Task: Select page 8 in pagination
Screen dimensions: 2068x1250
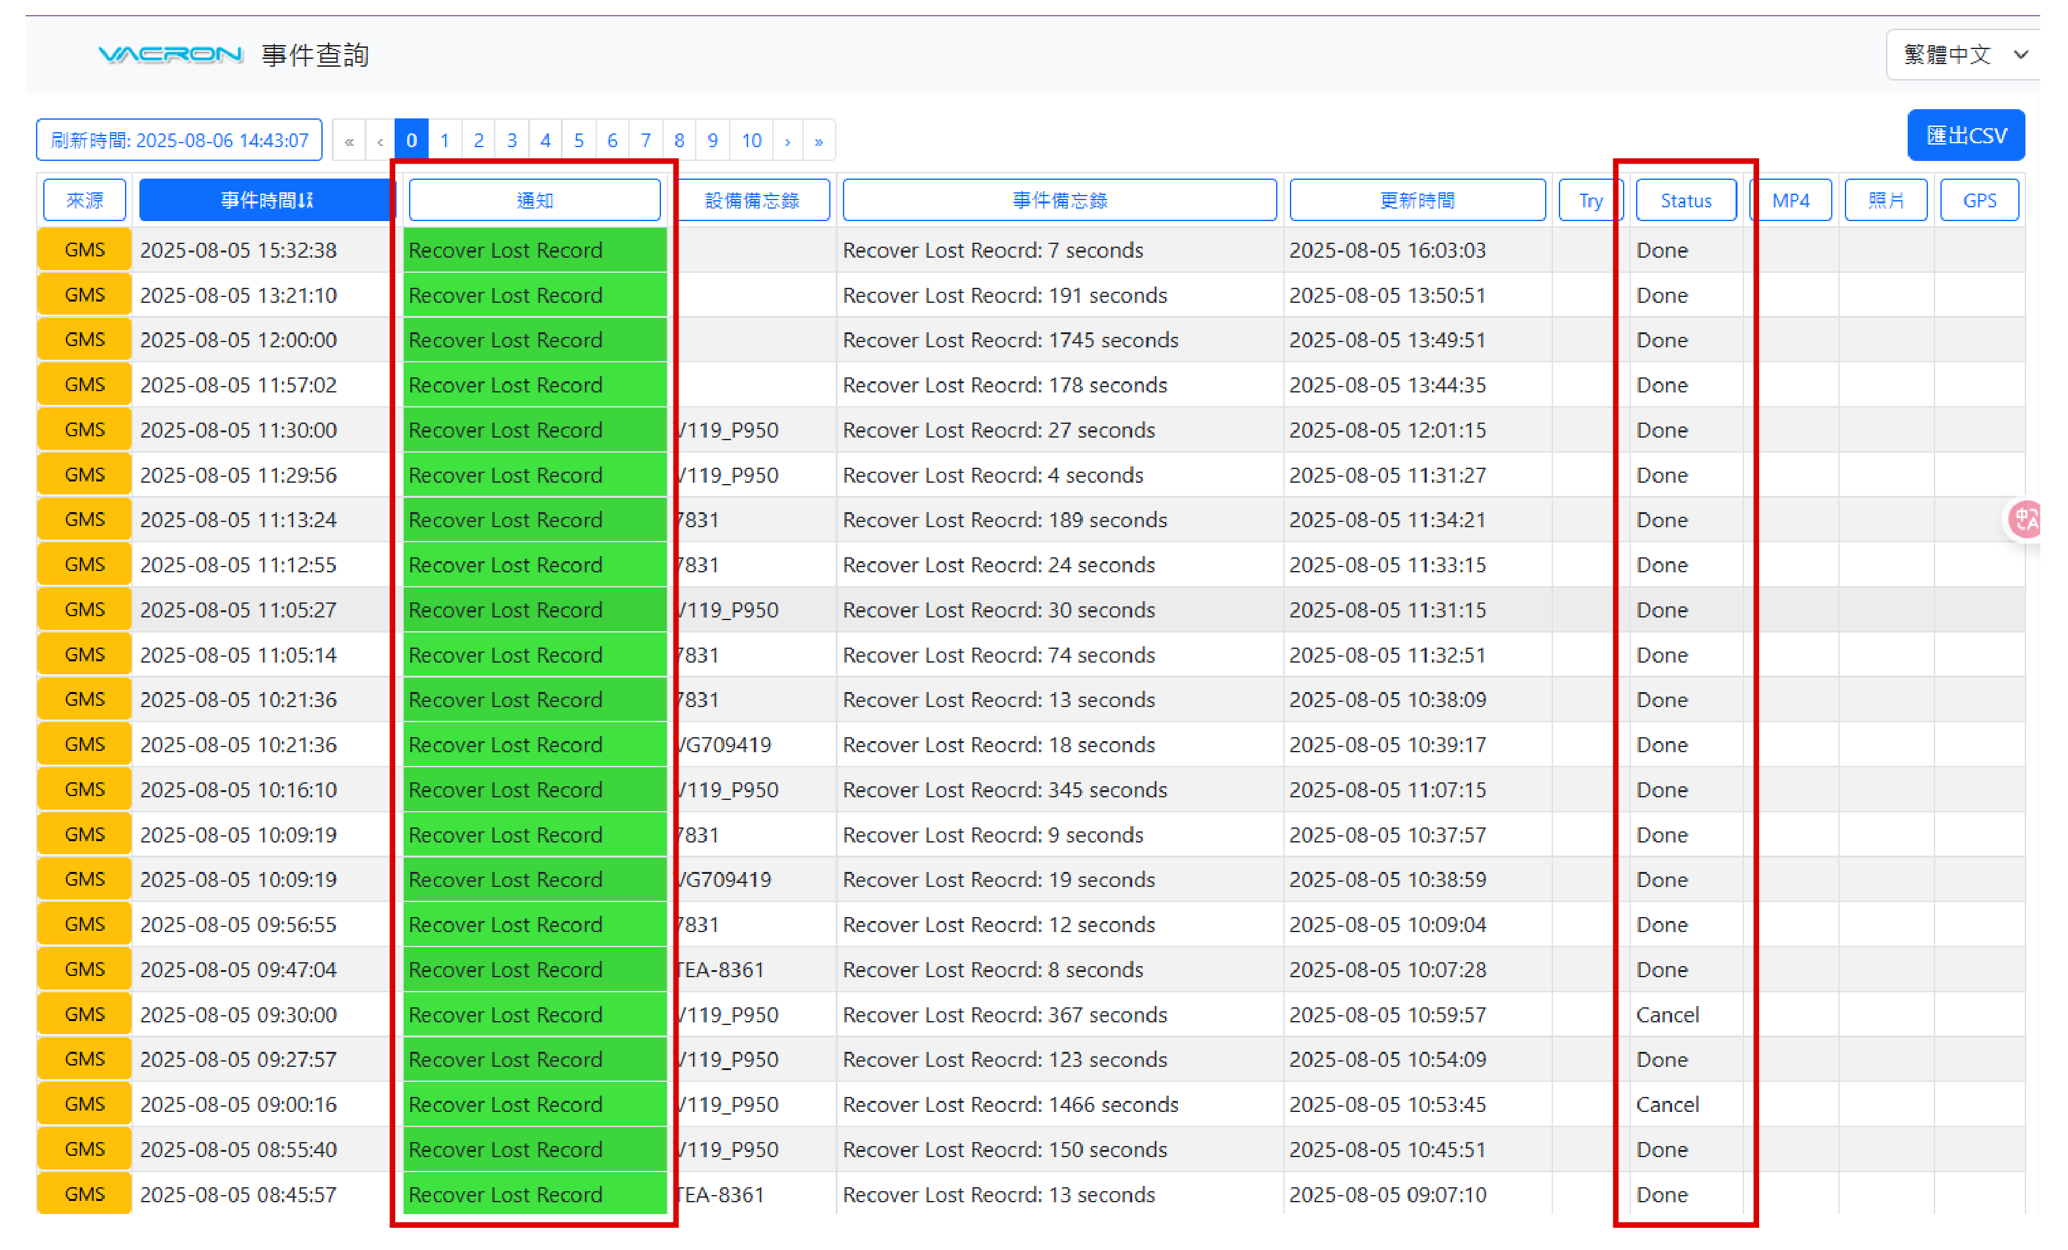Action: pyautogui.click(x=680, y=140)
